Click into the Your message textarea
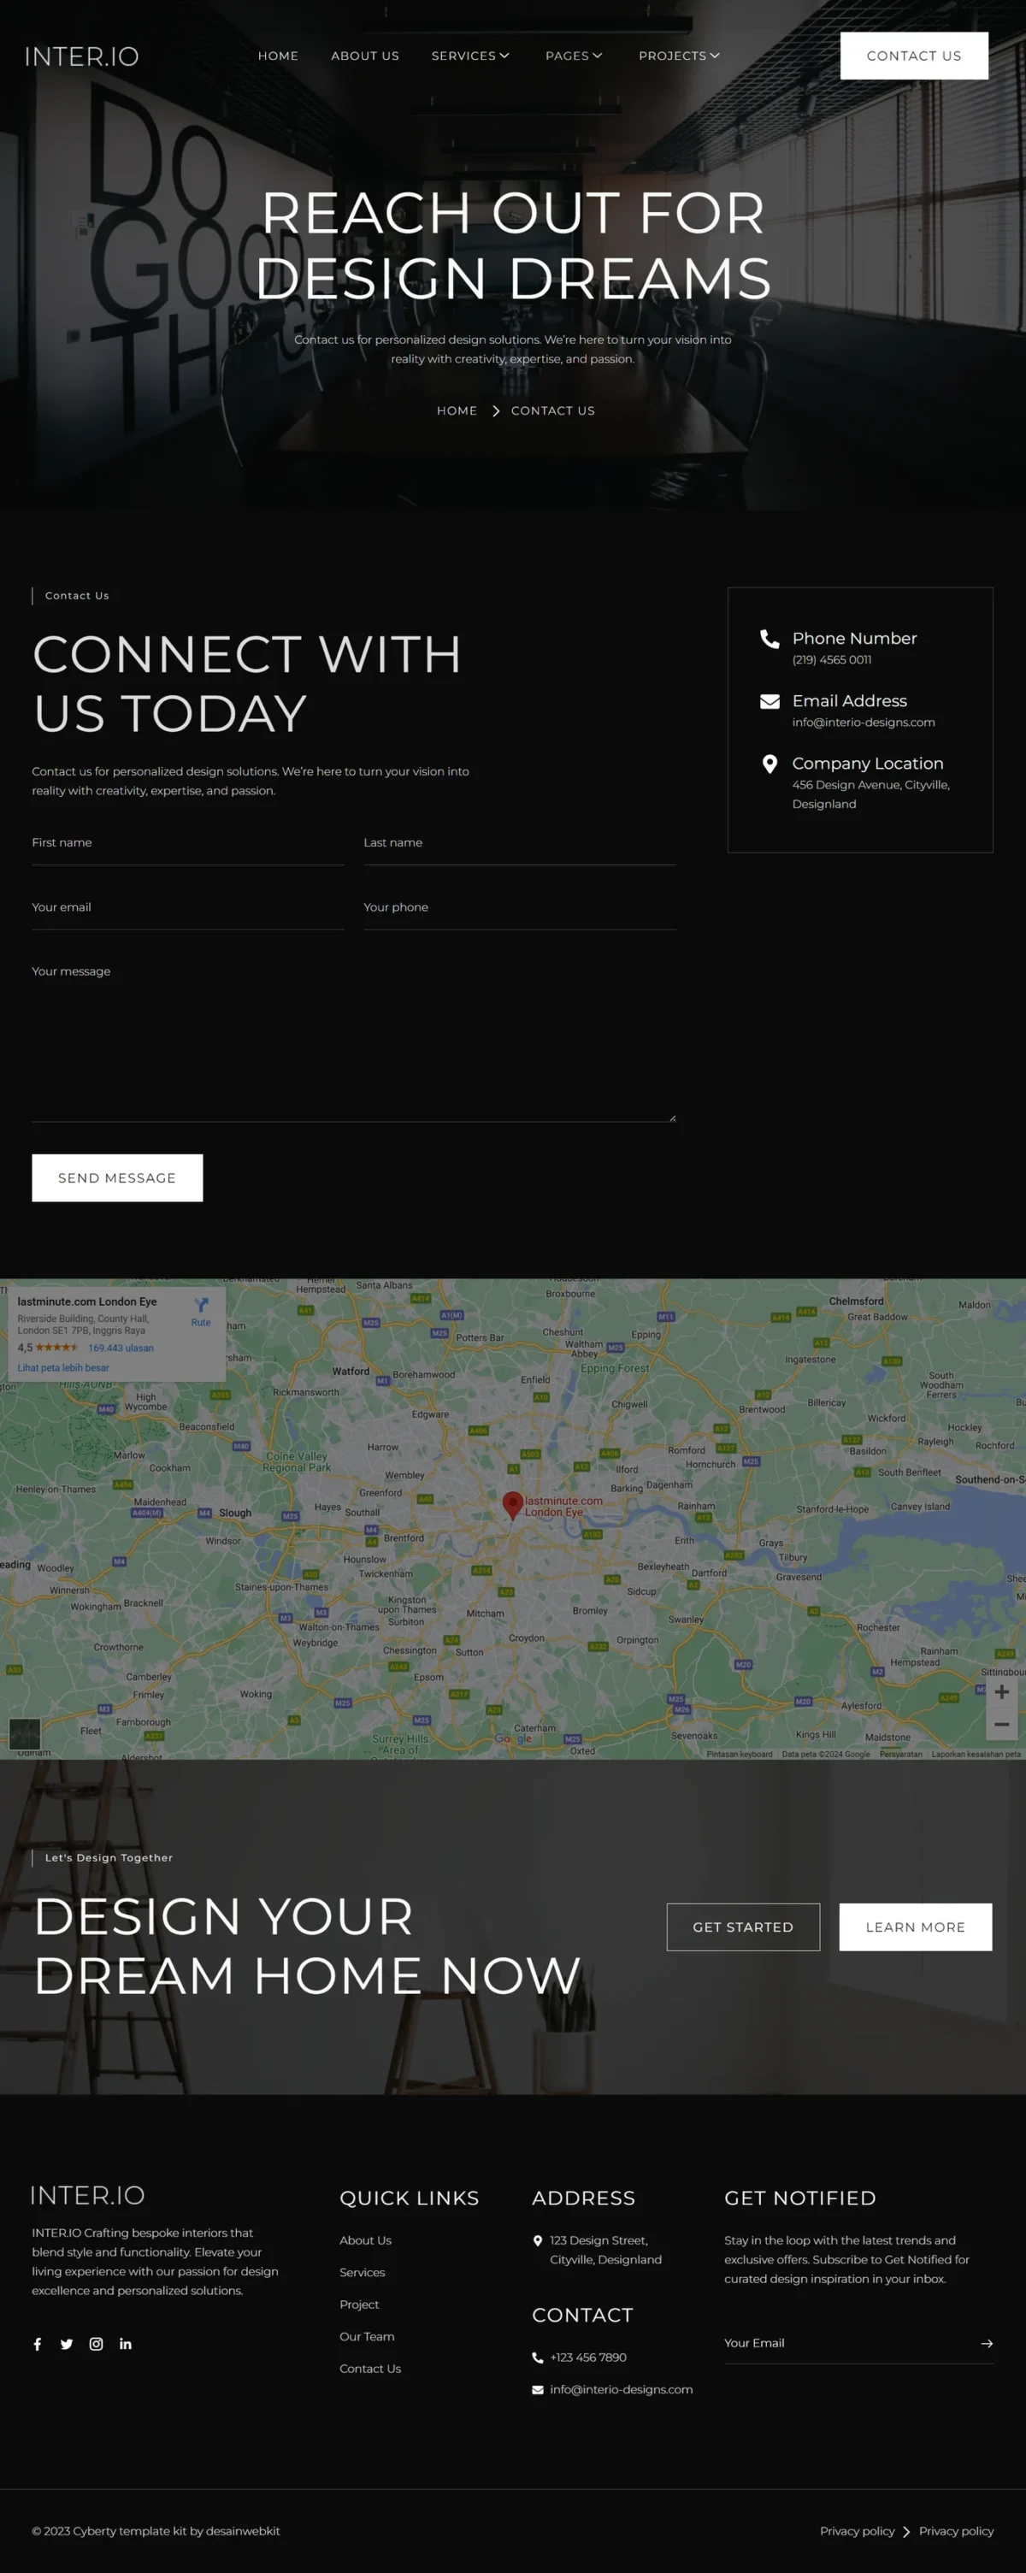Screen dimensions: 1026x2573 pyautogui.click(x=354, y=1039)
